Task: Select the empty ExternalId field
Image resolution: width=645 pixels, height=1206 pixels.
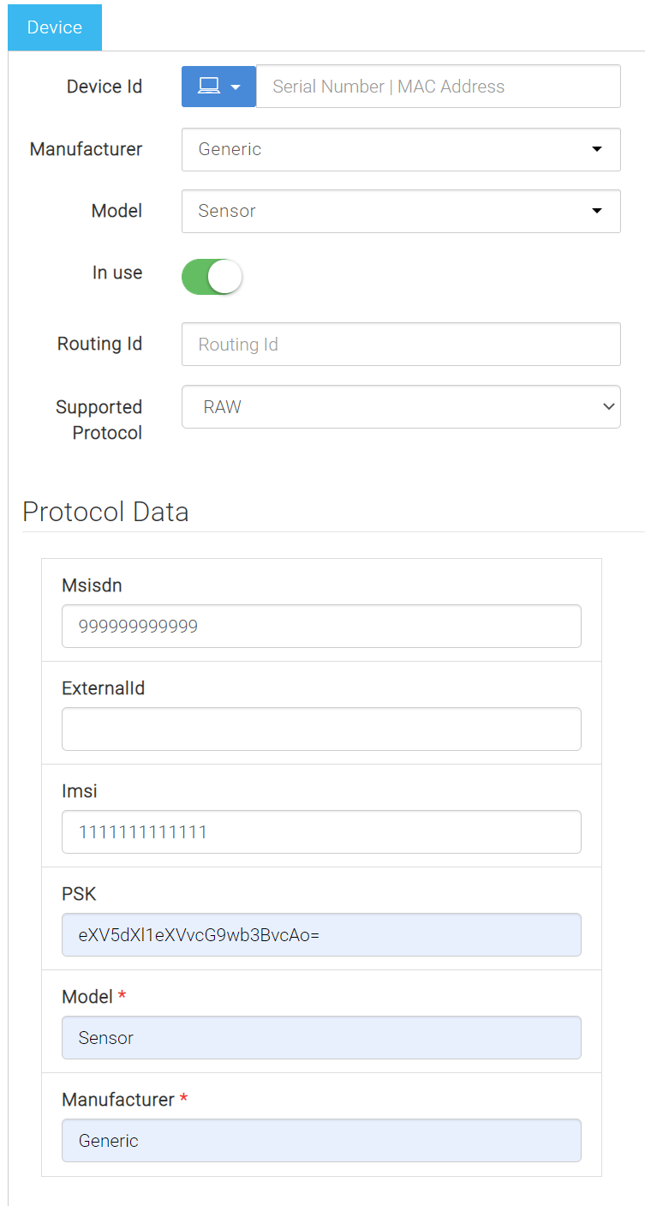Action: 321,729
